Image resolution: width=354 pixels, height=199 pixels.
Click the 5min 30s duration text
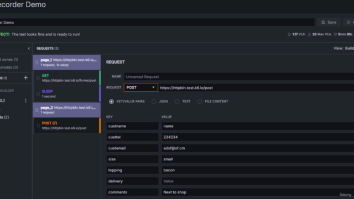pyautogui.click(x=345, y=34)
